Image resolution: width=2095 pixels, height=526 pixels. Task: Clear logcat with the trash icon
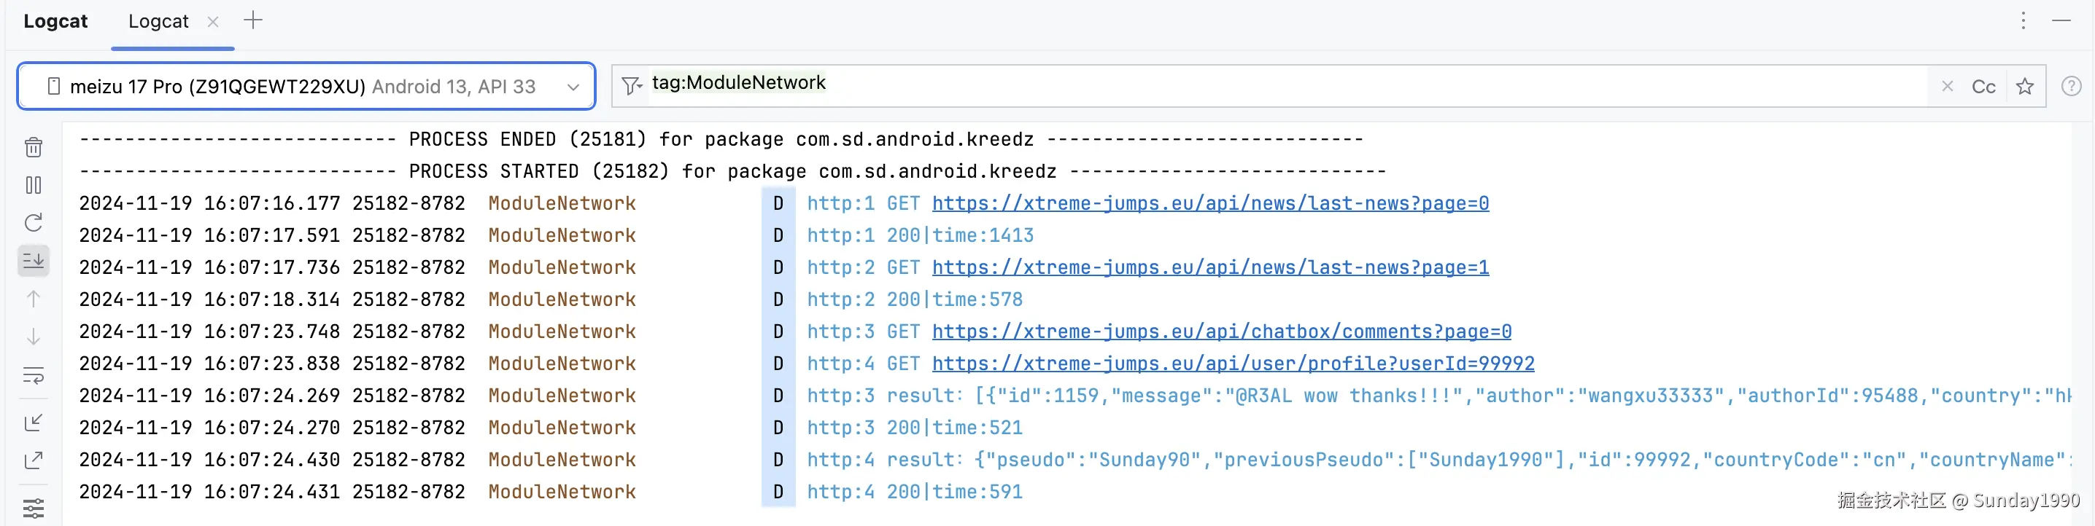[x=34, y=147]
